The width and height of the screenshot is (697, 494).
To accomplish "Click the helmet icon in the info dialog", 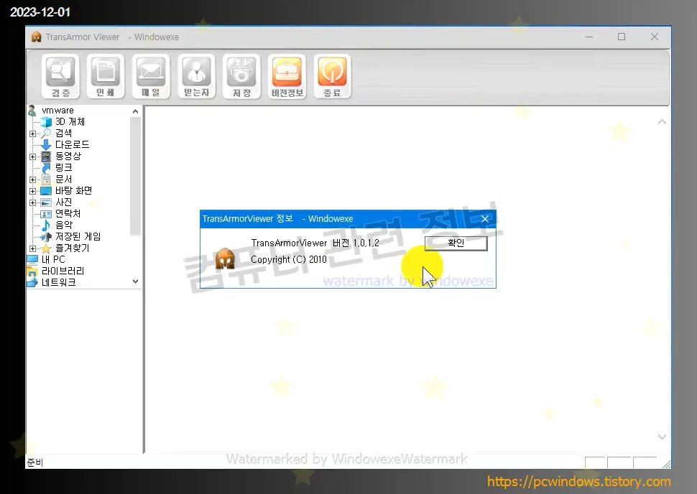I will (x=225, y=258).
